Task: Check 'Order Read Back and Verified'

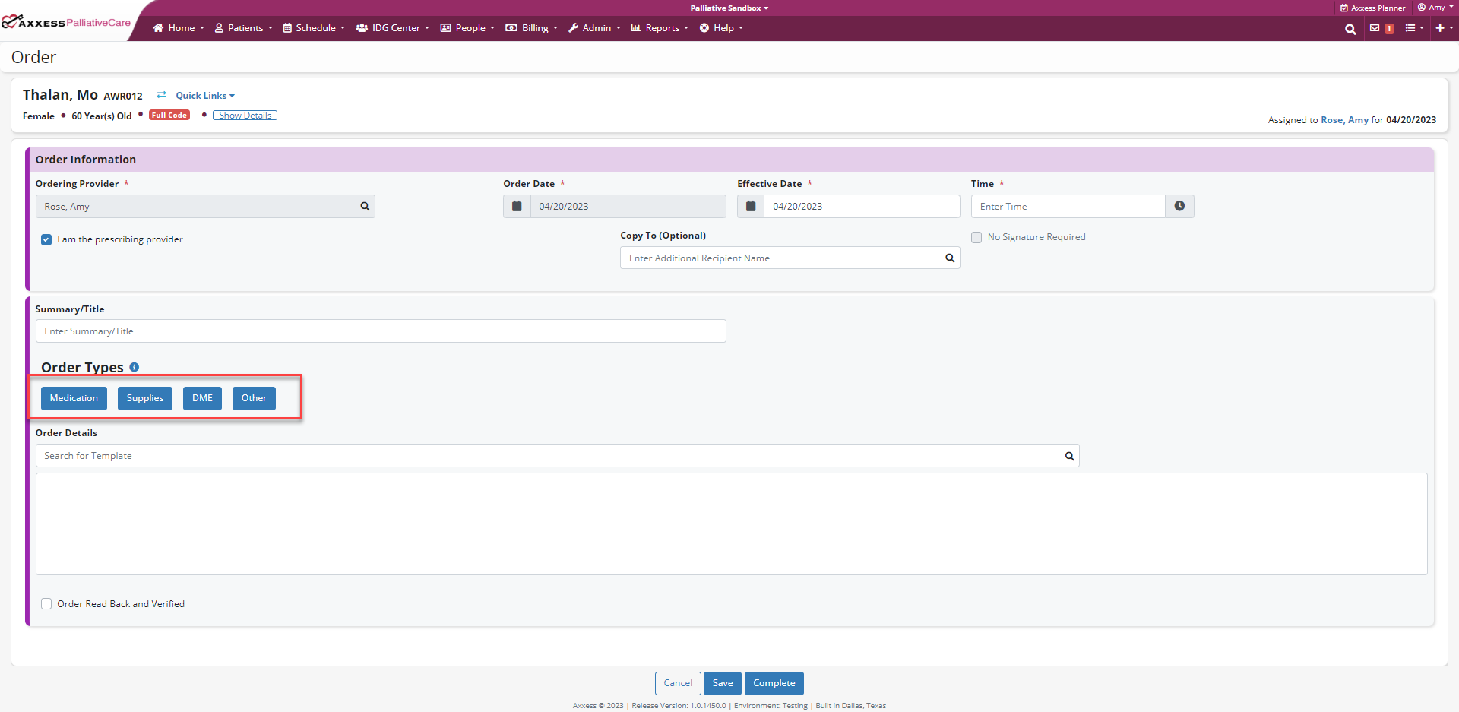Action: coord(46,603)
